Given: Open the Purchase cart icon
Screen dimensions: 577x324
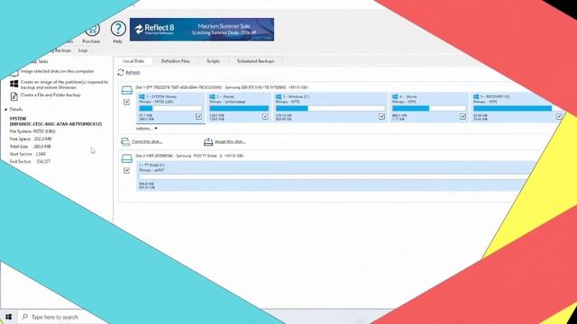Looking at the screenshot, I should [92, 30].
